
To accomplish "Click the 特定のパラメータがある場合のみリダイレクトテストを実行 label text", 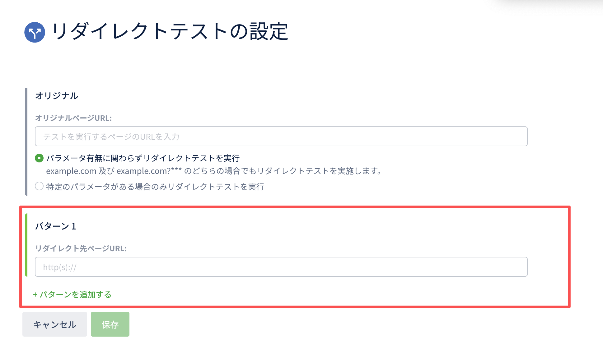I will tap(155, 187).
